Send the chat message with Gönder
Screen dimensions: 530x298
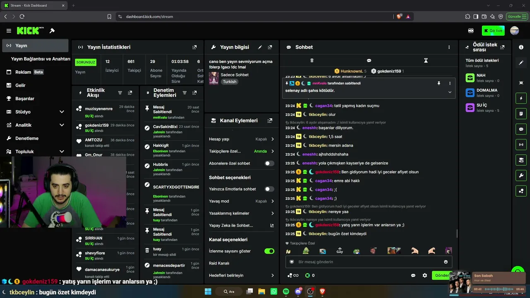tap(441, 275)
